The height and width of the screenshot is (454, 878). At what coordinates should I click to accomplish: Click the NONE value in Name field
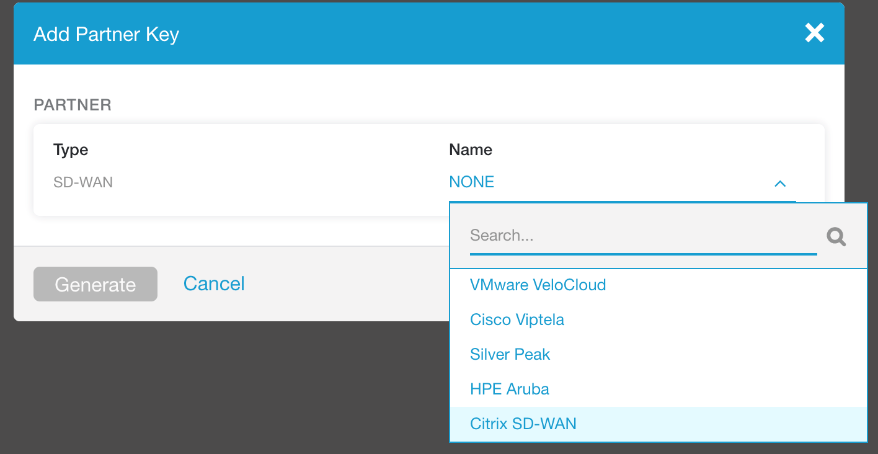(471, 182)
